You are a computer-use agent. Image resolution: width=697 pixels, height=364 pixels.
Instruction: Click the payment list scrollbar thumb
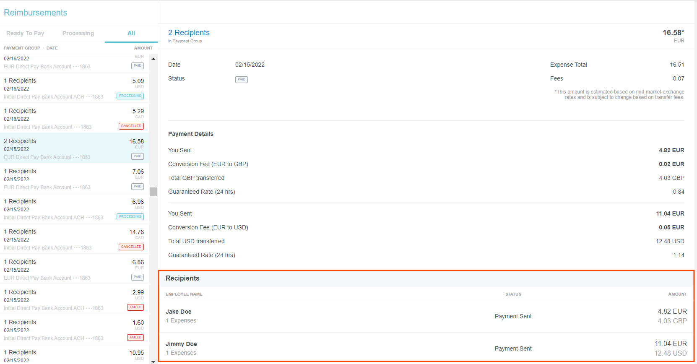[153, 192]
